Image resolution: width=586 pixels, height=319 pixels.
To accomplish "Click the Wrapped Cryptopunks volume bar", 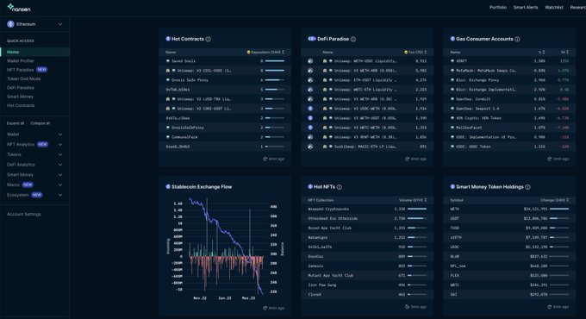I will pos(417,209).
